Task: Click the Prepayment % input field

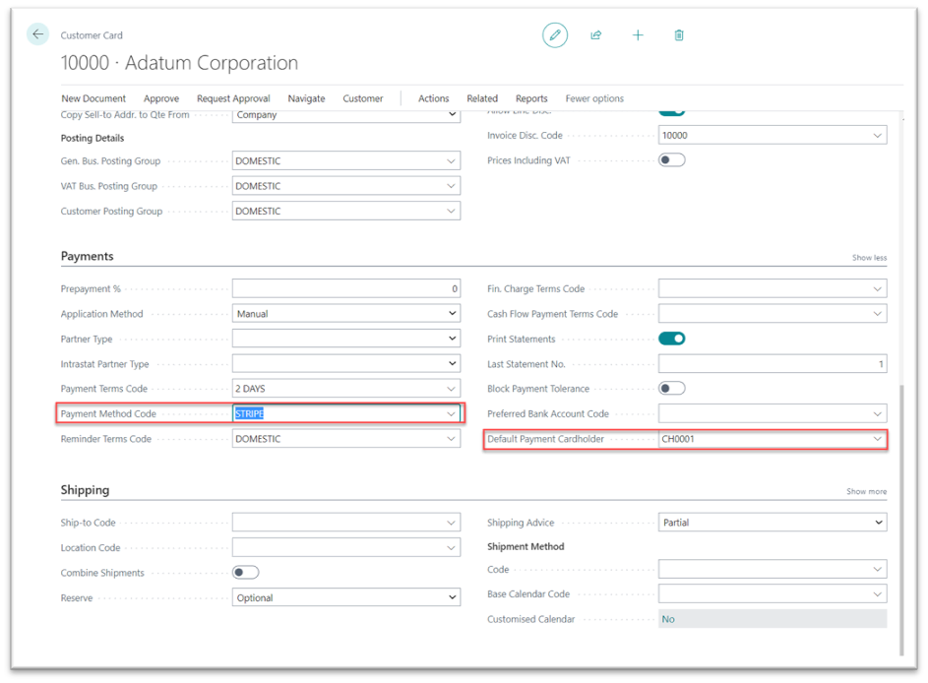Action: pos(345,289)
